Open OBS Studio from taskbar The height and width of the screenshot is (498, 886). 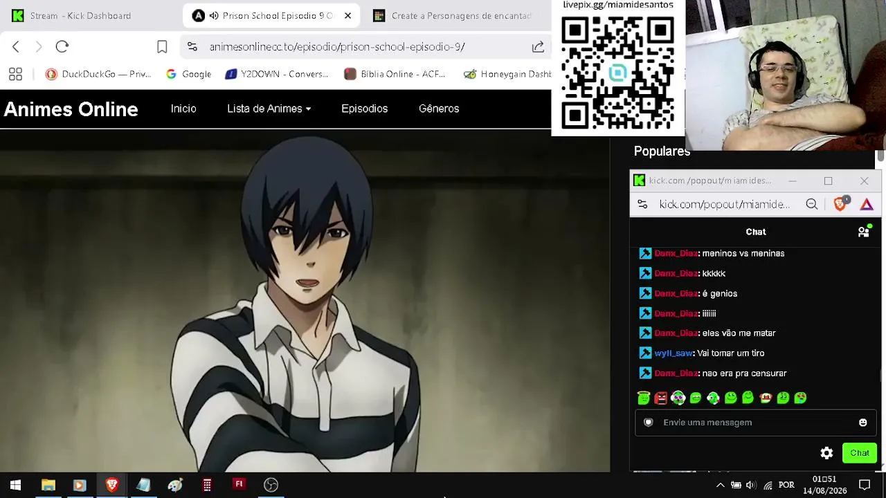pyautogui.click(x=271, y=485)
